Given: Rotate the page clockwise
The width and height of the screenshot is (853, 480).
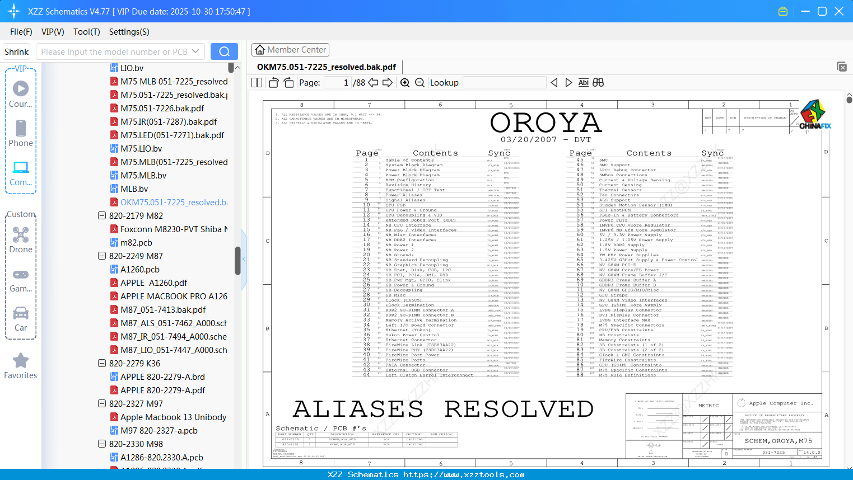Looking at the screenshot, I should coord(289,83).
